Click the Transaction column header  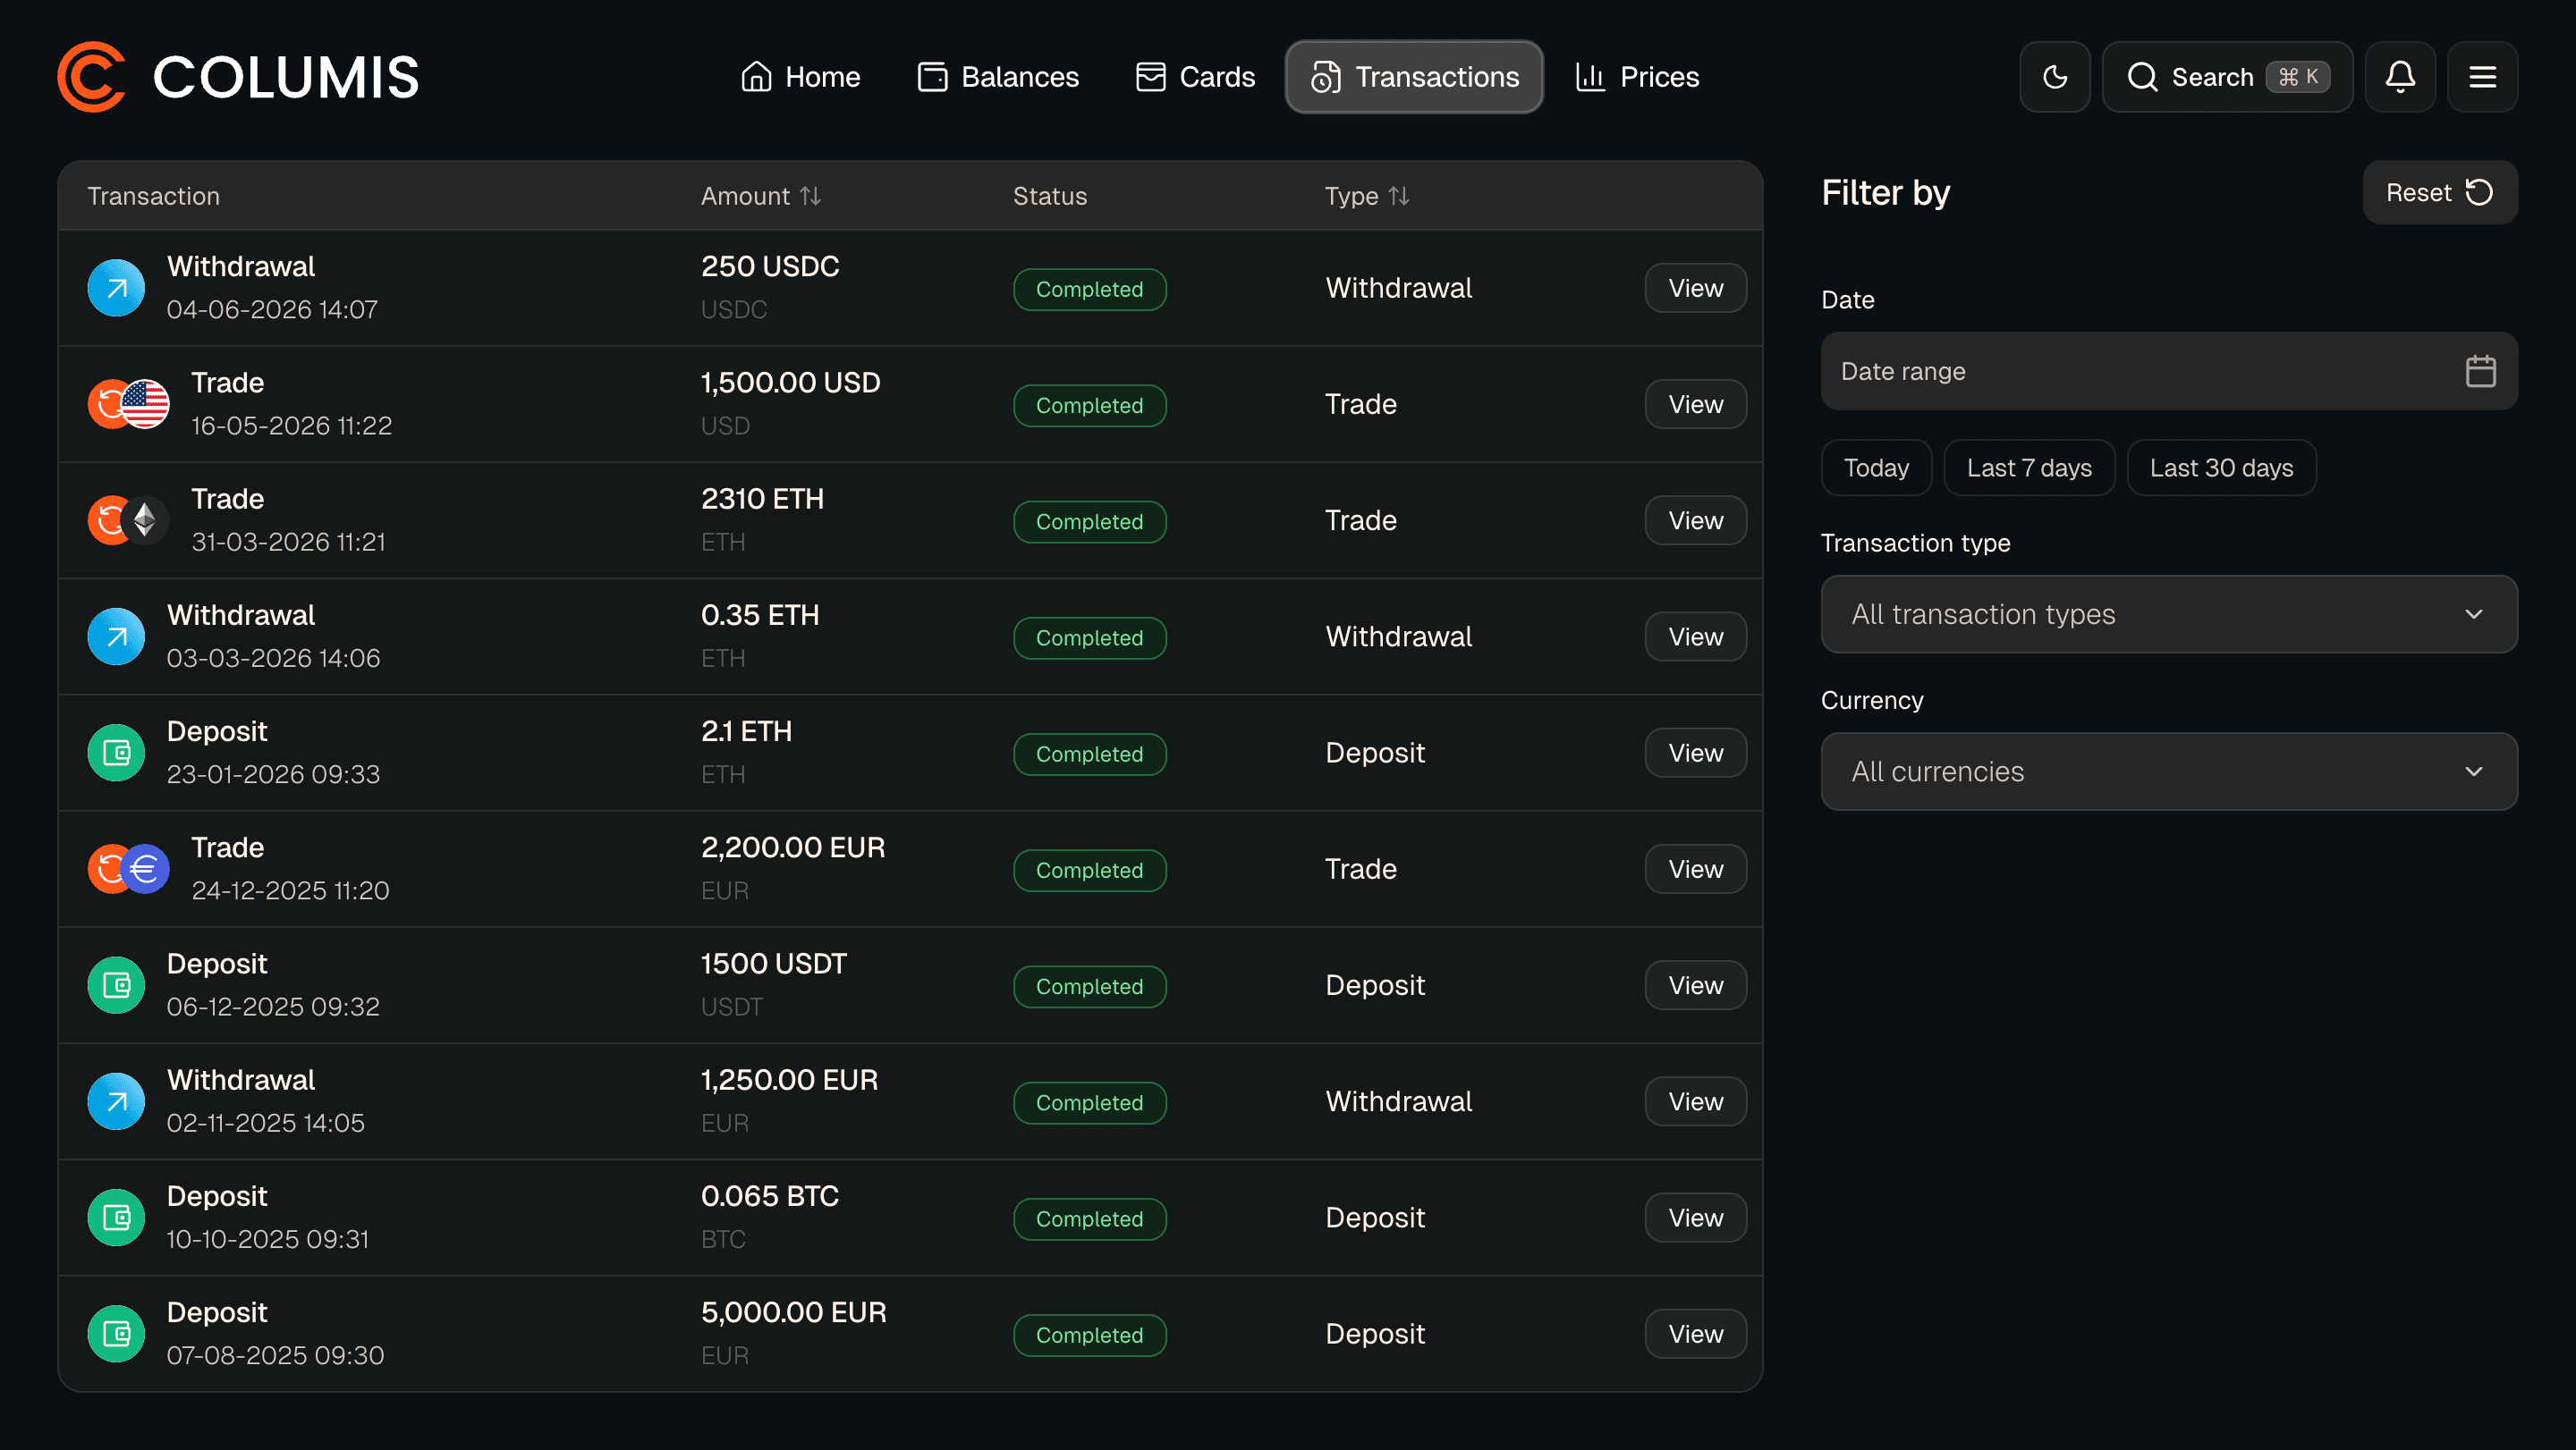(153, 196)
